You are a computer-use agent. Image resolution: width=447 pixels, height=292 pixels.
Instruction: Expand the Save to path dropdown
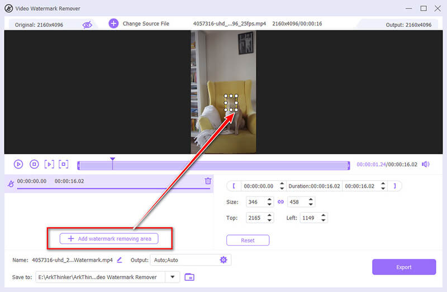(173, 277)
